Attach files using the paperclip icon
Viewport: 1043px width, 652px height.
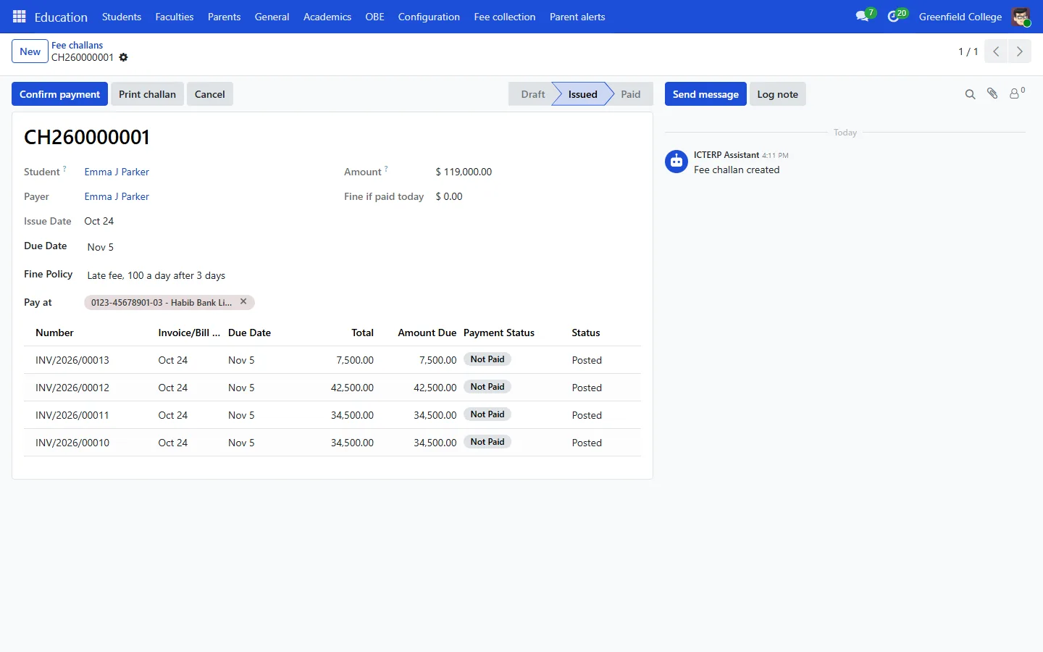tap(992, 93)
